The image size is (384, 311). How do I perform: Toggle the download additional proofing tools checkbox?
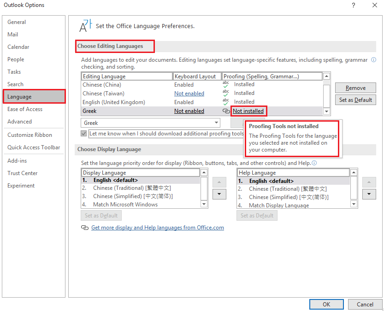[x=84, y=134]
